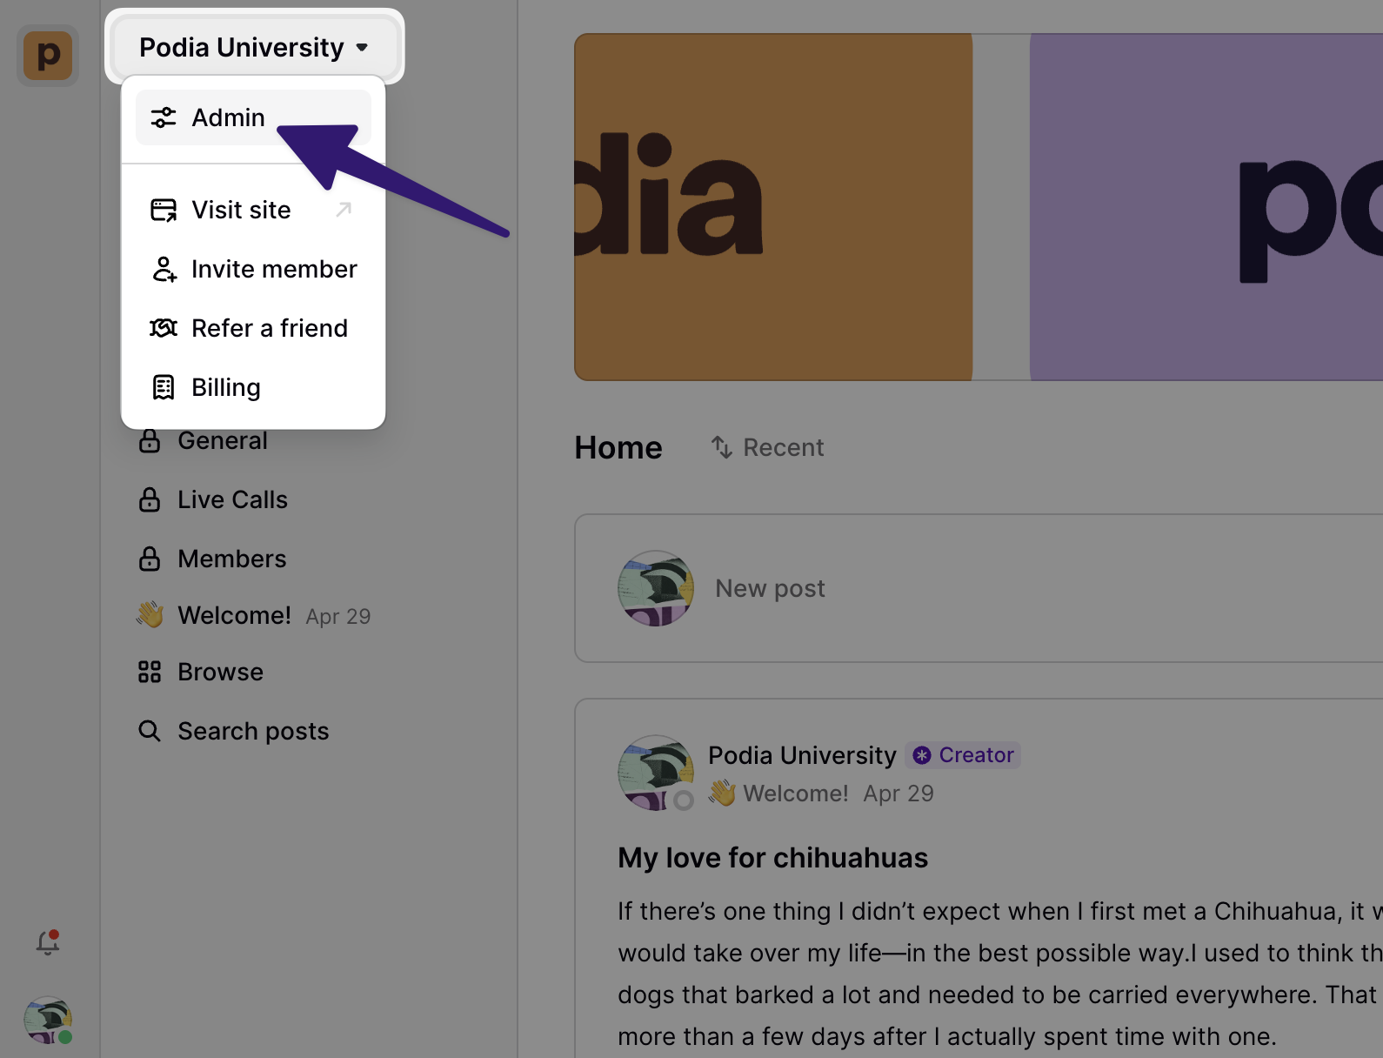Click the Admin sliders icon

164,117
